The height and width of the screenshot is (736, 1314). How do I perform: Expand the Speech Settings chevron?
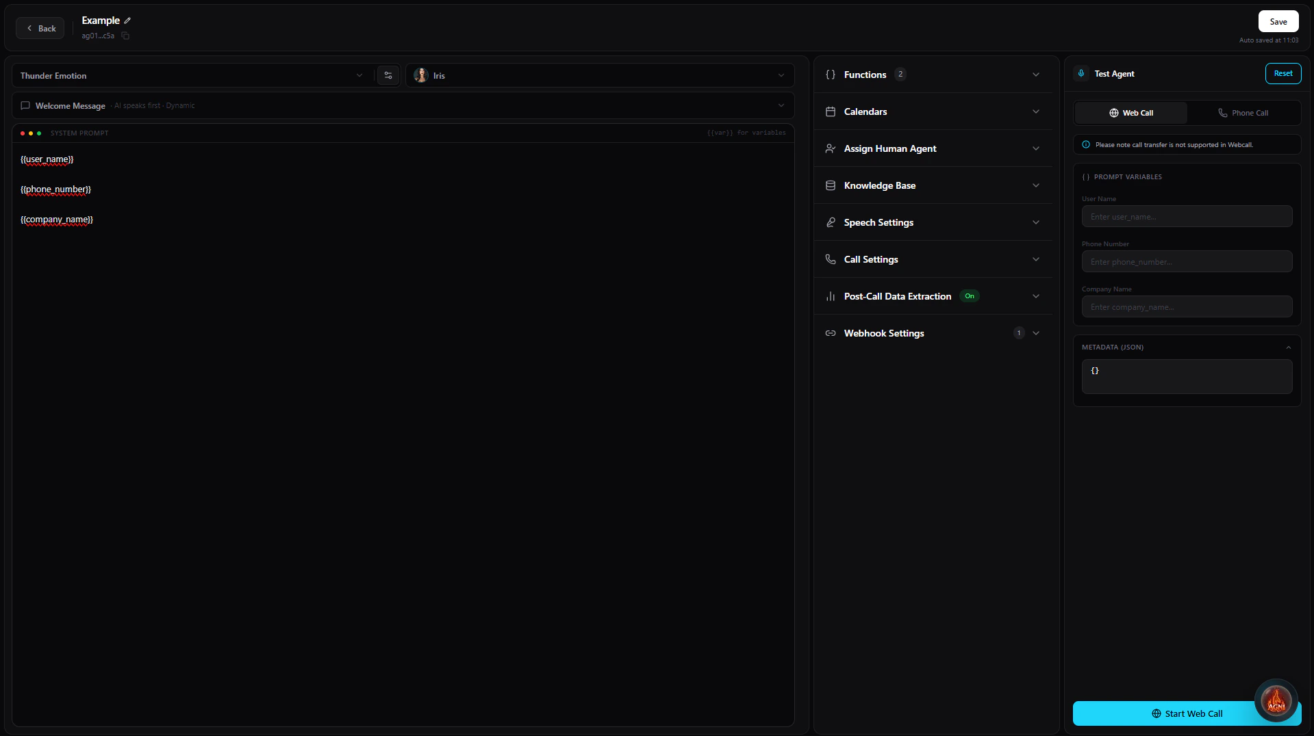click(1036, 222)
